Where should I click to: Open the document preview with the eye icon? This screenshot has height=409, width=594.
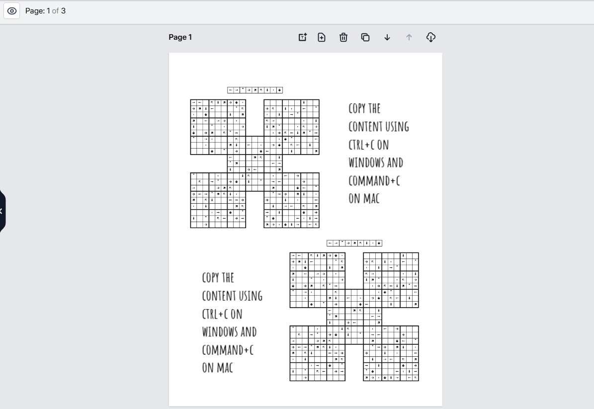(x=11, y=11)
